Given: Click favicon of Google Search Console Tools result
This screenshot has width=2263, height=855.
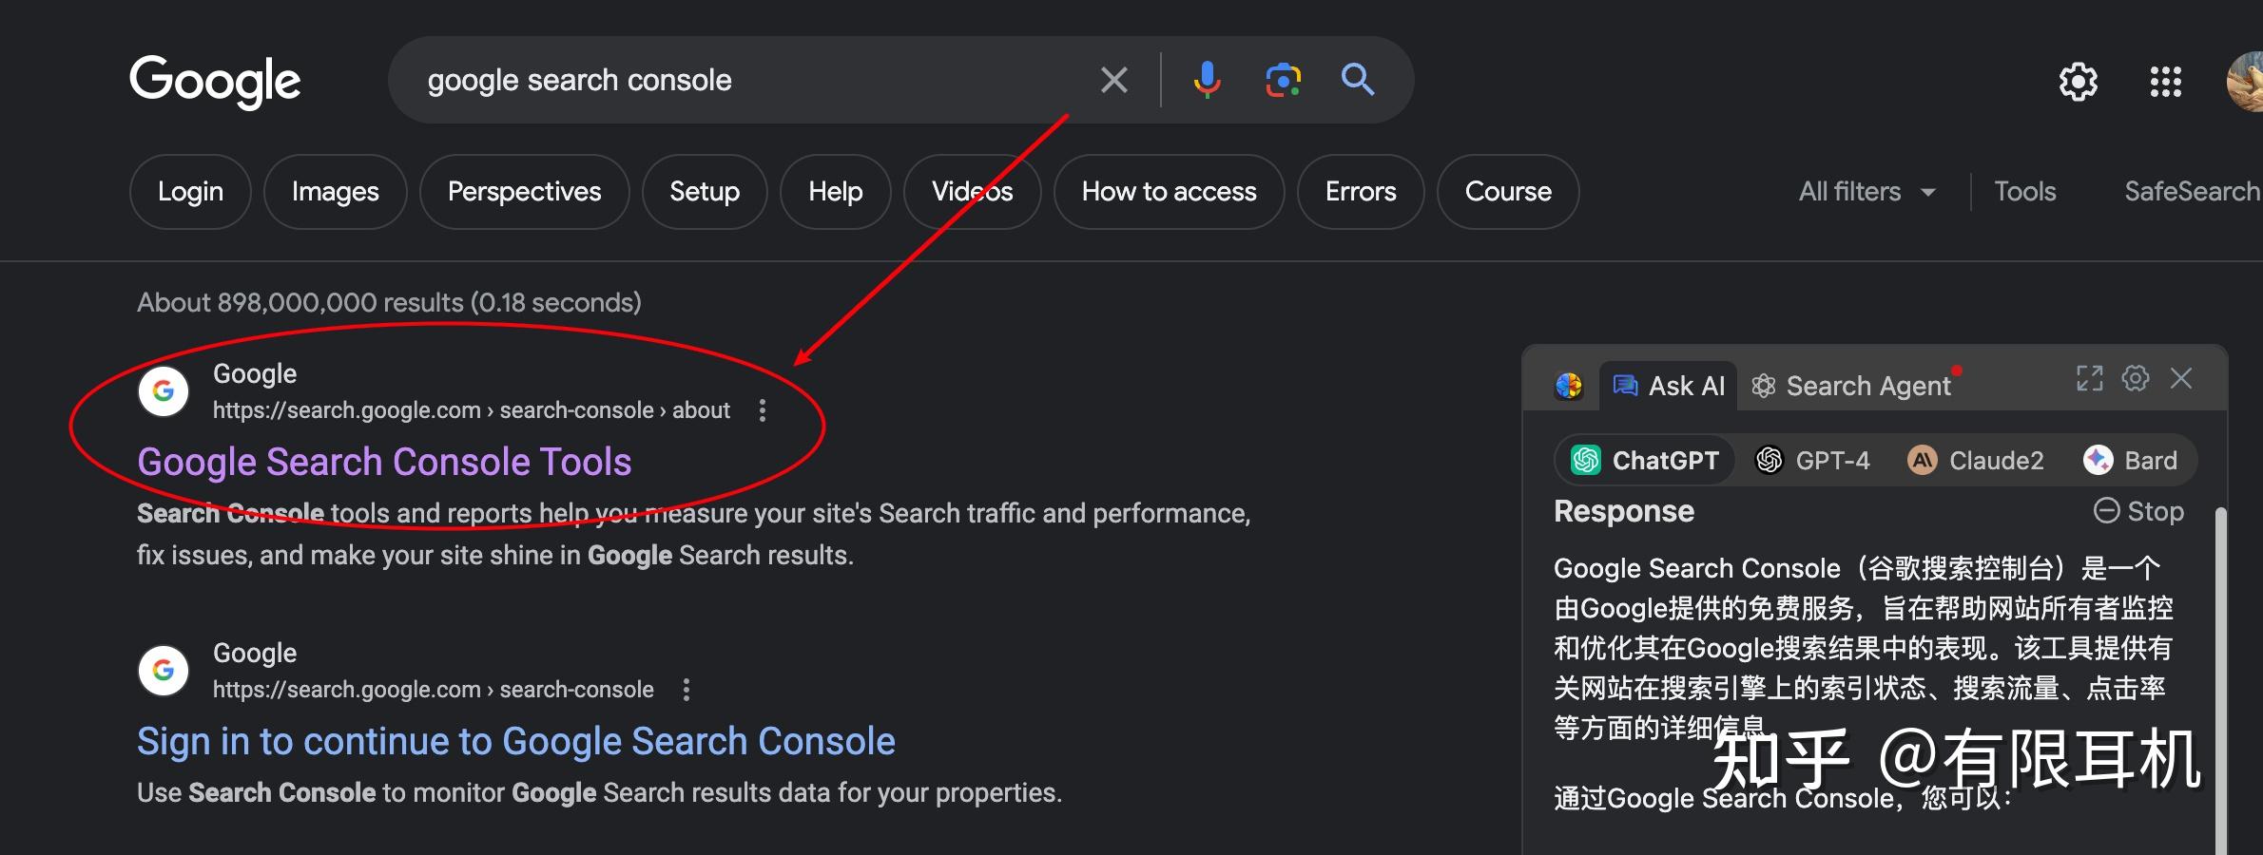Looking at the screenshot, I should (x=164, y=390).
